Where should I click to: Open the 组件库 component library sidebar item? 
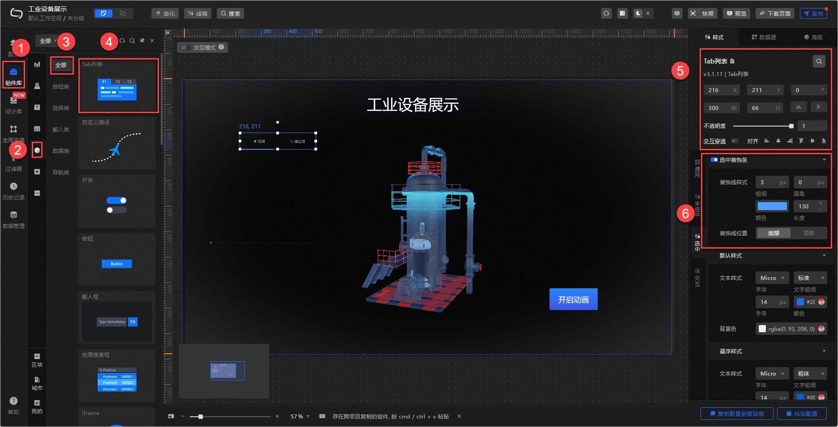[x=13, y=76]
